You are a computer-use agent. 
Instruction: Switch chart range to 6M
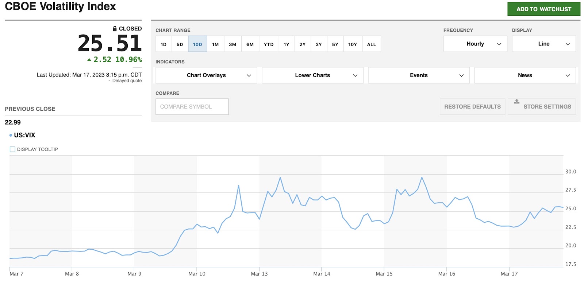(250, 44)
